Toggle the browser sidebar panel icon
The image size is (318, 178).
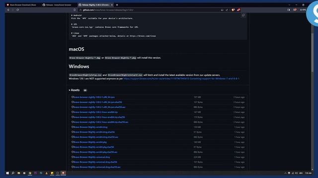[x=289, y=10]
